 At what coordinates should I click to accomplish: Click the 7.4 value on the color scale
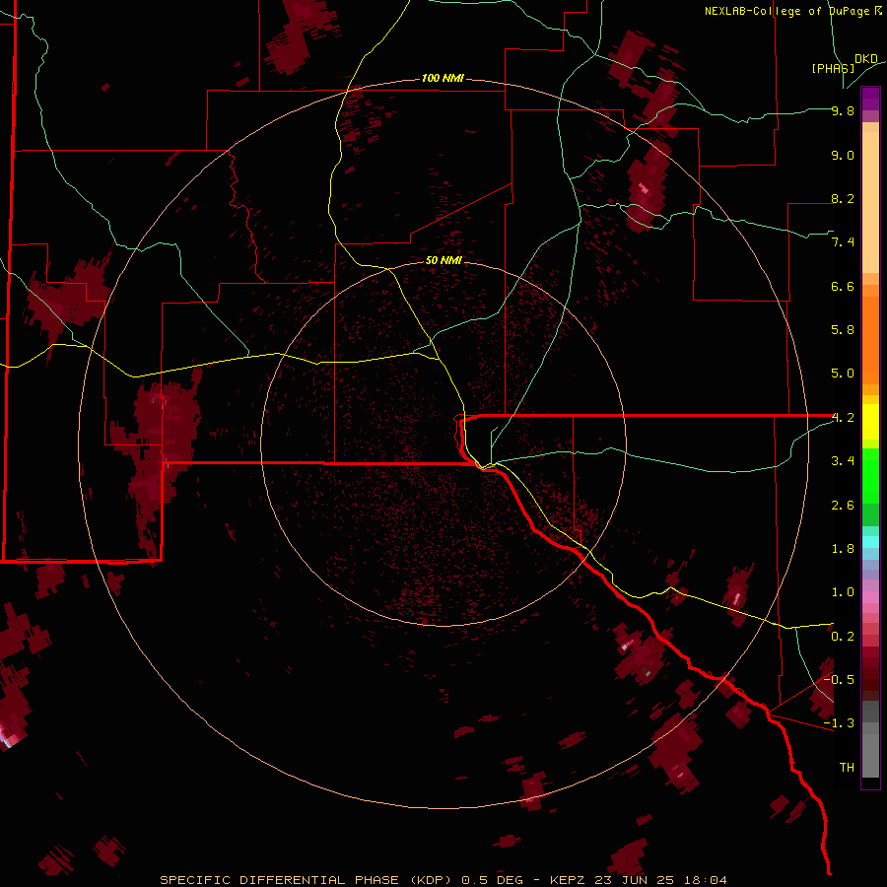tap(843, 242)
